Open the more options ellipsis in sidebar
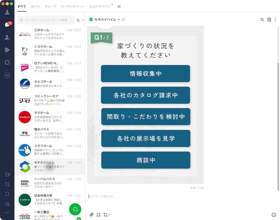 [7, 213]
